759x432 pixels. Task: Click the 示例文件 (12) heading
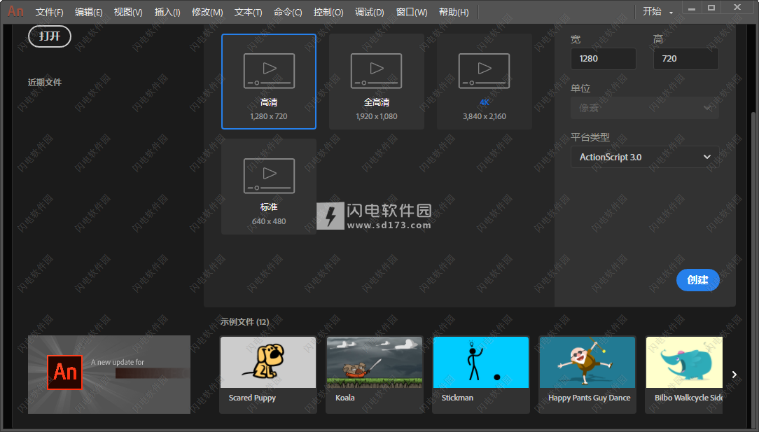244,321
